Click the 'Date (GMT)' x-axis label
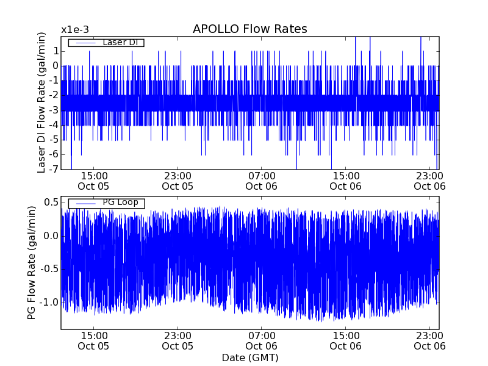488x366 pixels. click(x=250, y=358)
